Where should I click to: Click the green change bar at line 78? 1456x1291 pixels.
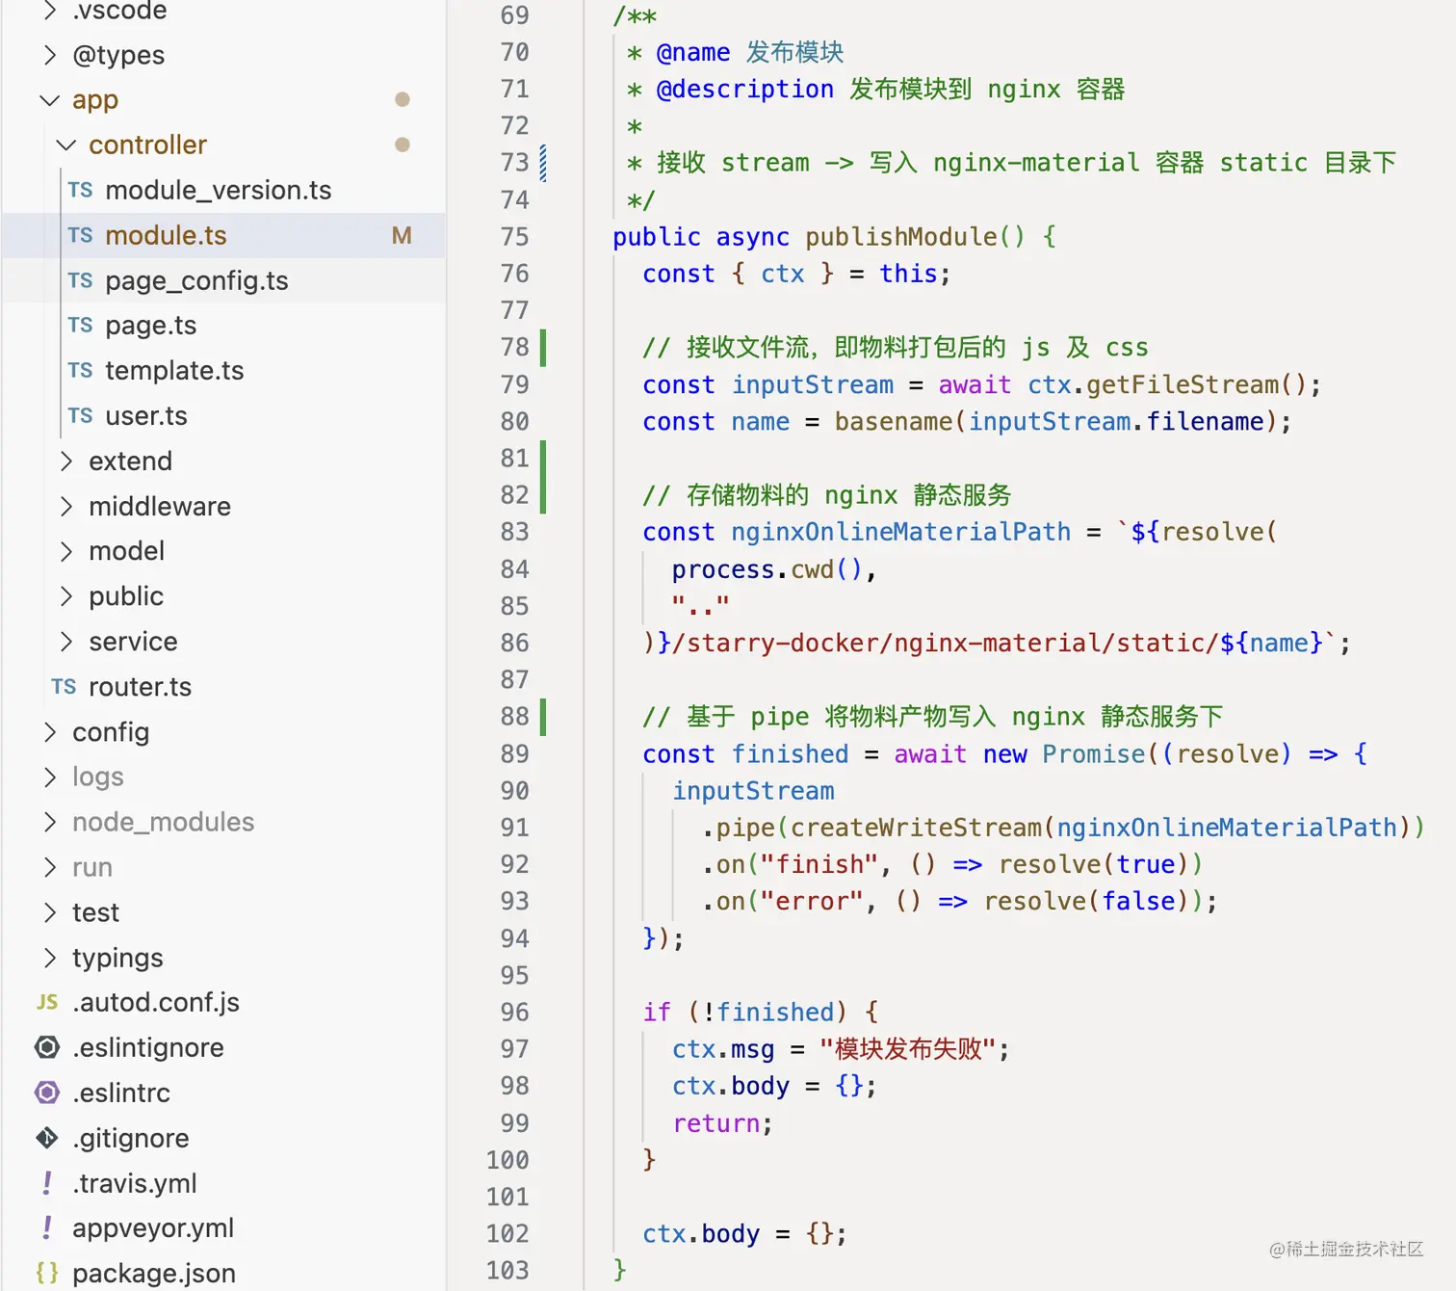543,347
